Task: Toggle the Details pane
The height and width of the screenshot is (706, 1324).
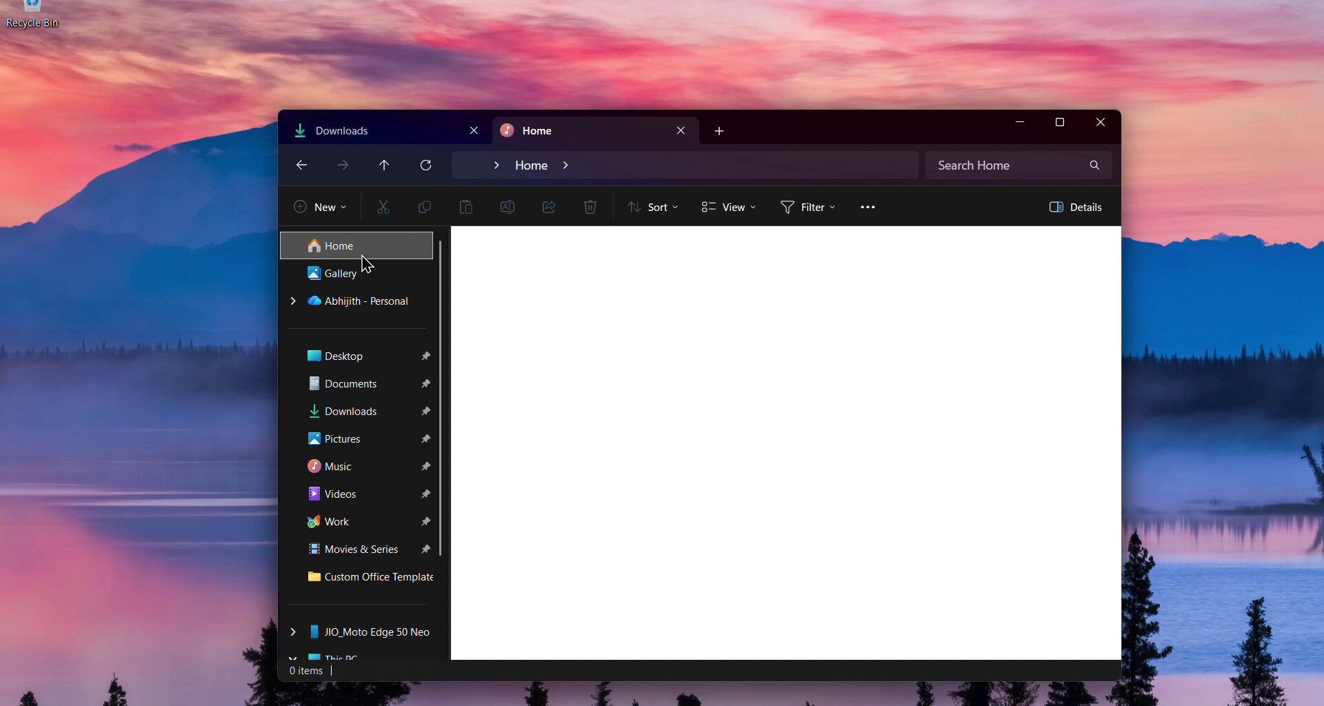Action: pyautogui.click(x=1076, y=207)
